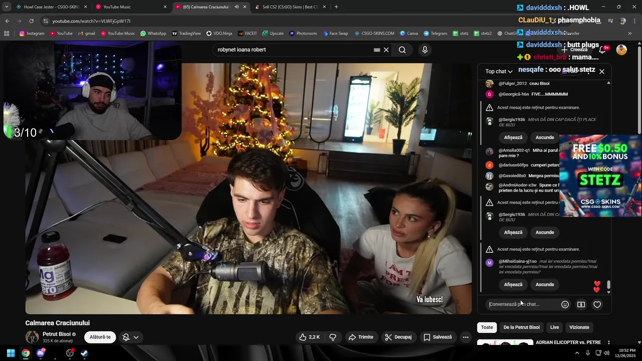Click the Salvează save button
The image size is (642, 361).
[437, 337]
